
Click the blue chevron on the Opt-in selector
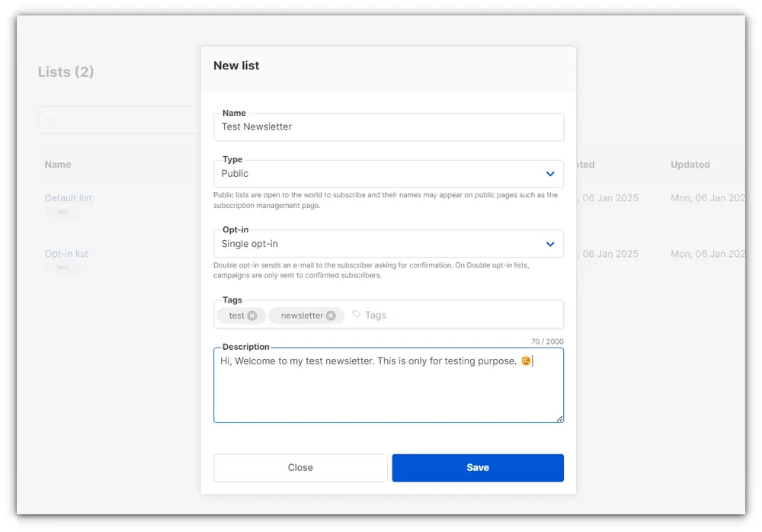(550, 244)
